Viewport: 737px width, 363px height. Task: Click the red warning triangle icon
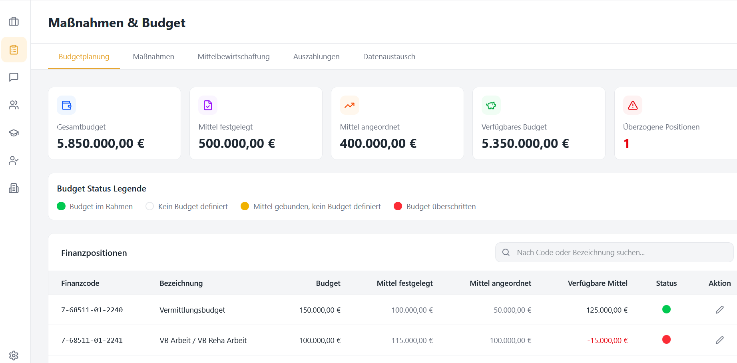[x=632, y=106]
